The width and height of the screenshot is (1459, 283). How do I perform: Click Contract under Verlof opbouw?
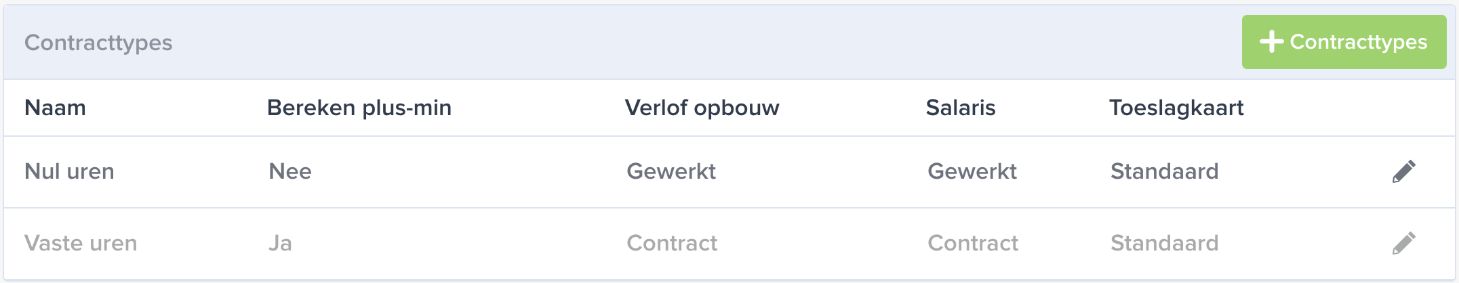(672, 243)
